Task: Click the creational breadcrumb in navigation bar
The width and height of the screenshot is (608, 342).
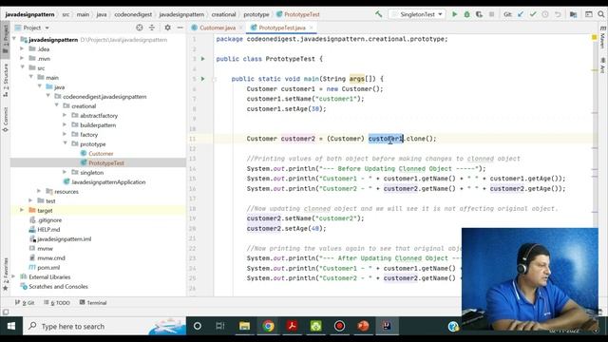Action: click(224, 14)
